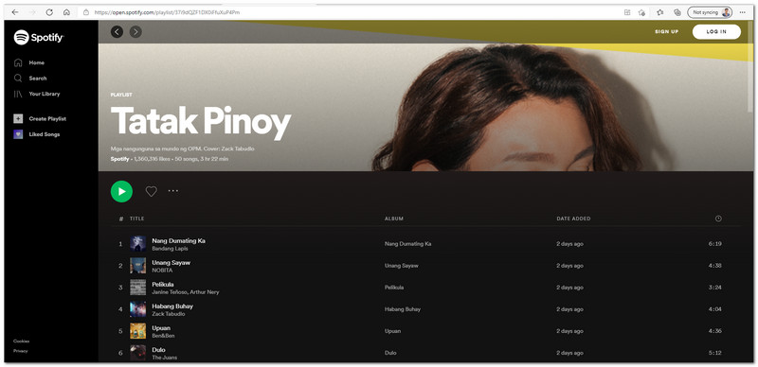
Task: Open Pelikula album link
Action: [394, 288]
